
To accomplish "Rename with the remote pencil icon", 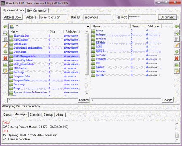I will (177, 45).
